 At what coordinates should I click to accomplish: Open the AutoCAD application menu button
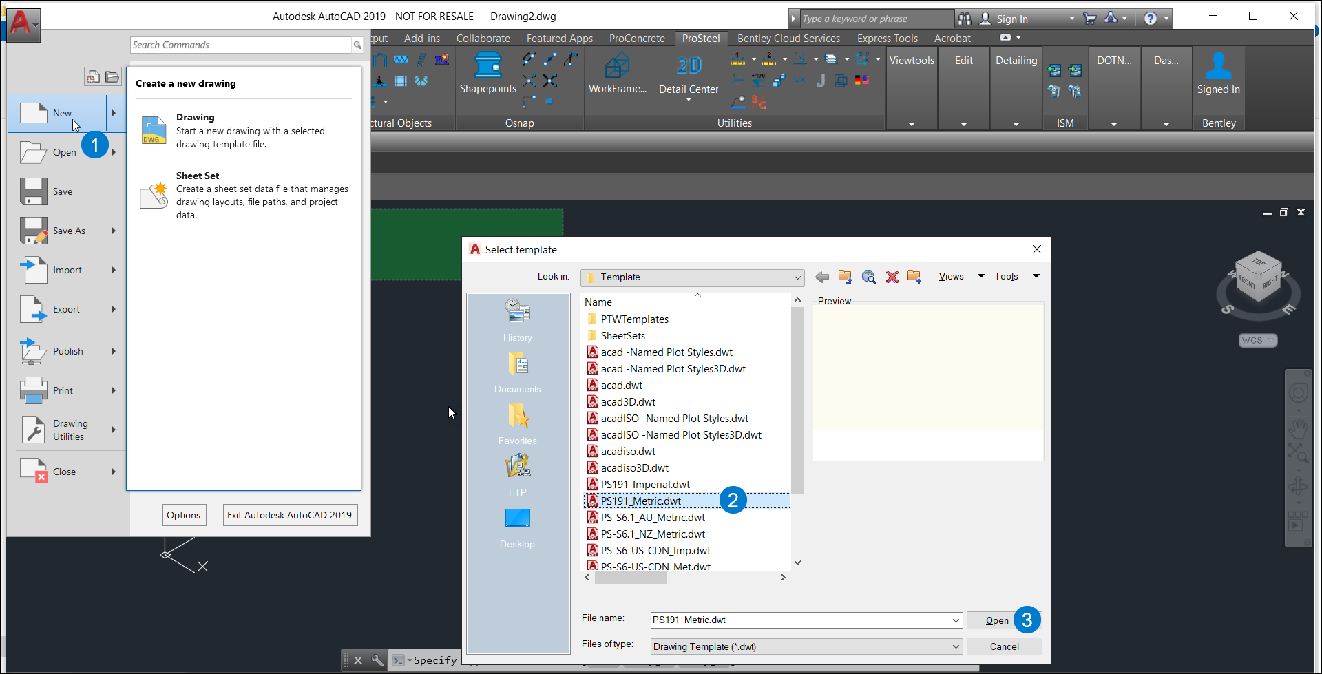(23, 25)
